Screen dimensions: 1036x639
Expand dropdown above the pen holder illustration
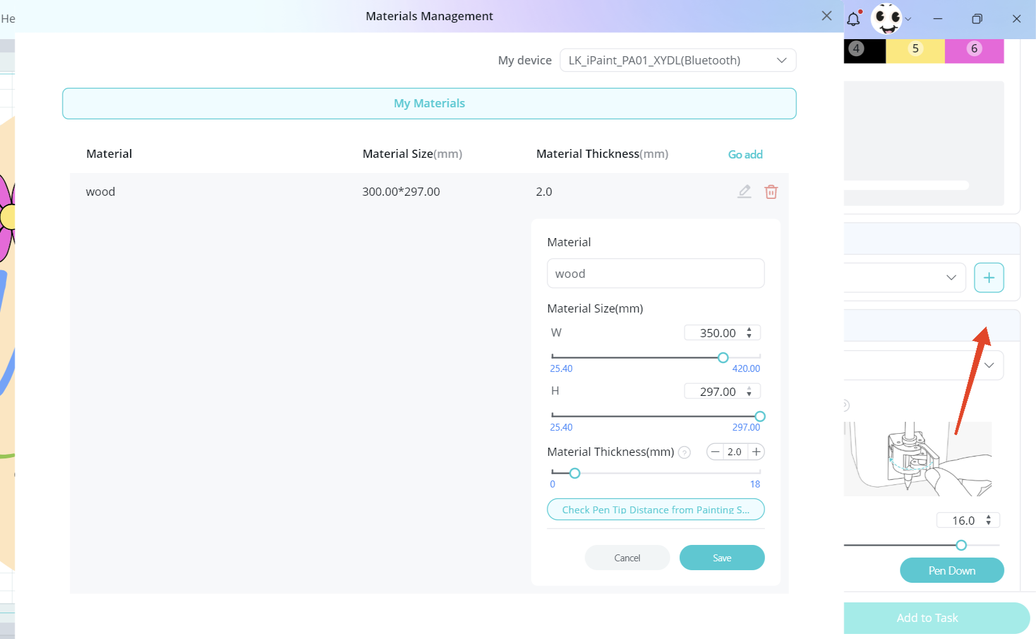(x=989, y=365)
